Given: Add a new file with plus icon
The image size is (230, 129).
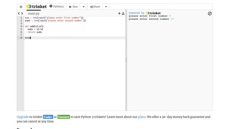Looking at the screenshot, I should click(x=119, y=14).
